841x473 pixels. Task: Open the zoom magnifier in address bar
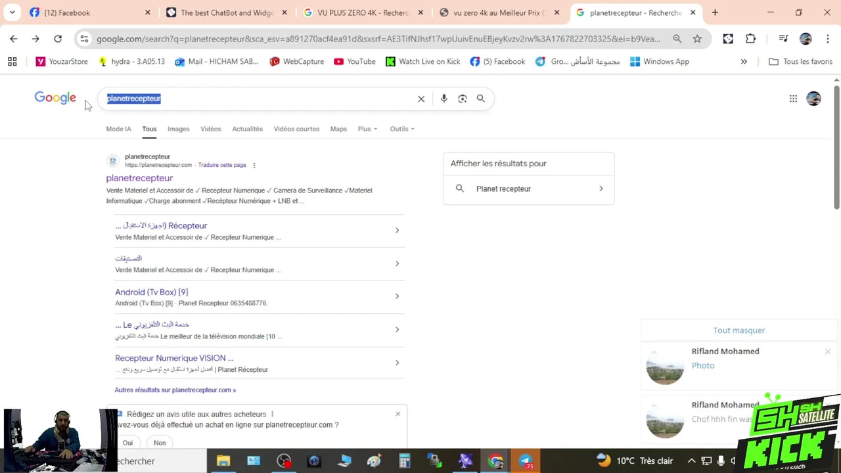(677, 39)
